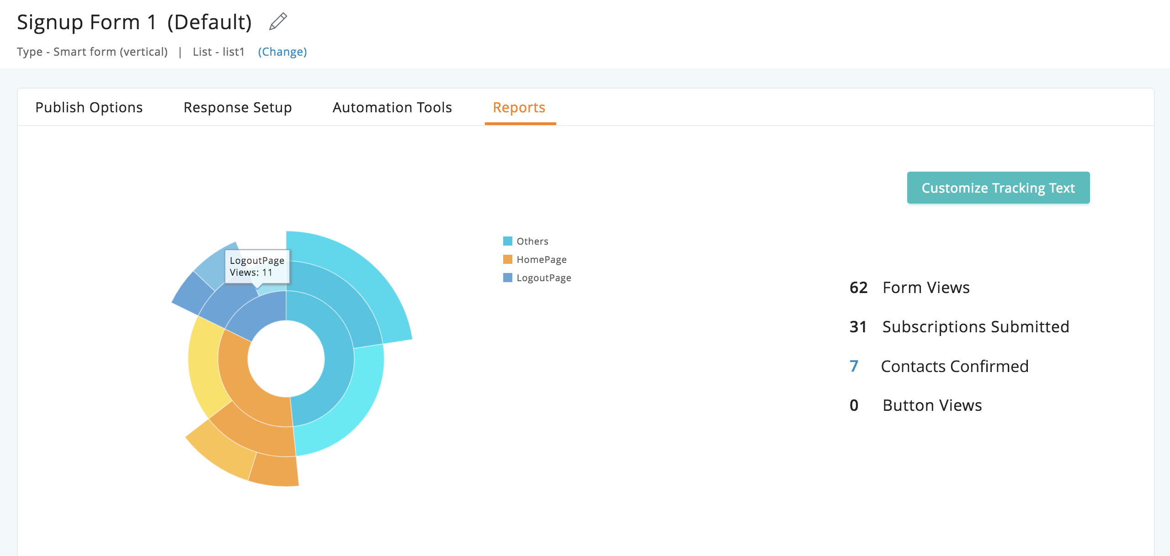This screenshot has width=1170, height=556.
Task: Toggle LogoutPage legend color square
Action: tap(507, 278)
